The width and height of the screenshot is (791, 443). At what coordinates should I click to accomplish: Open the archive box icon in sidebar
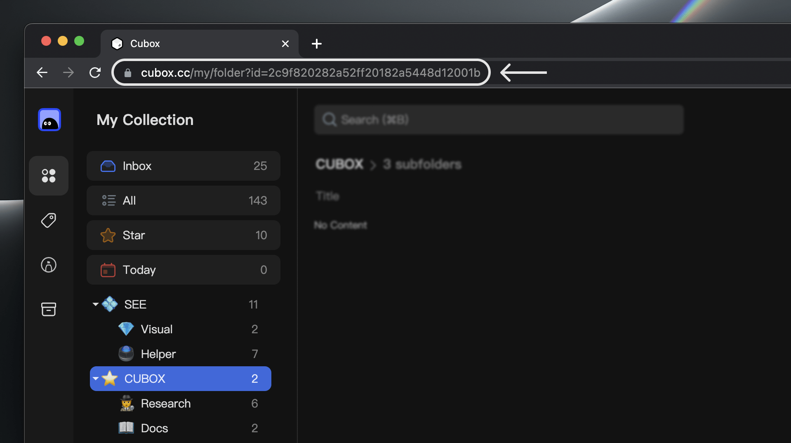pos(49,309)
